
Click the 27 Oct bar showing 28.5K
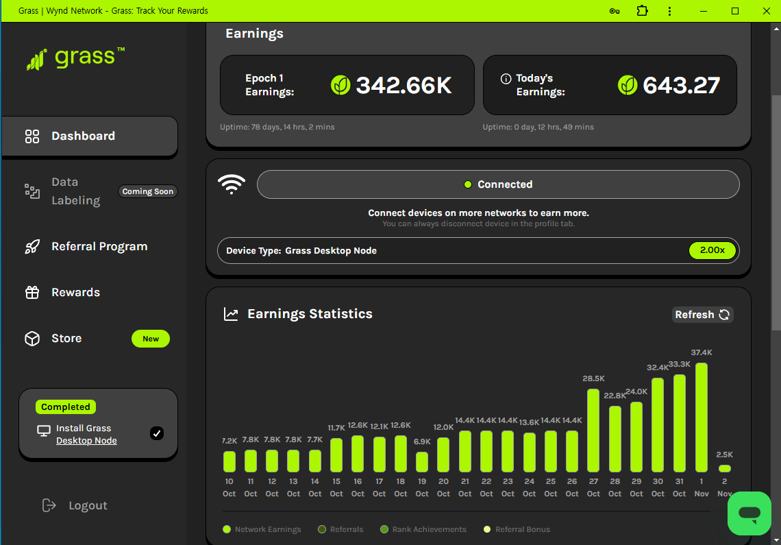593,431
